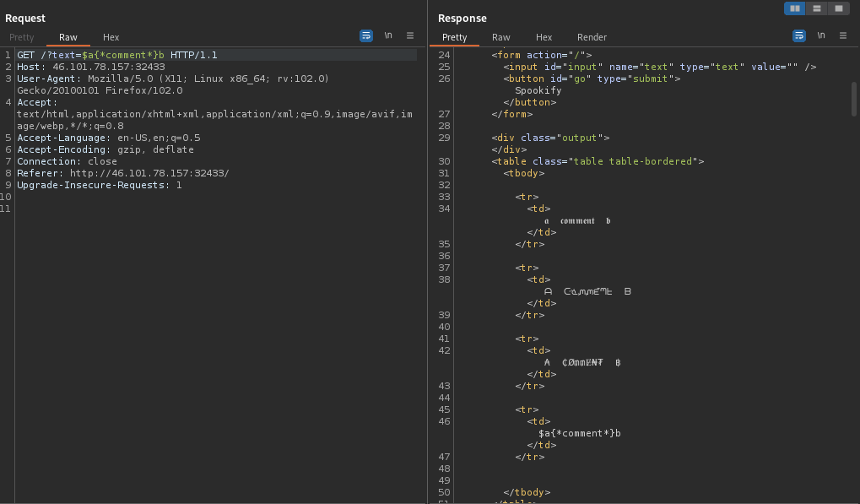Click the Accept-Language header line
The width and height of the screenshot is (860, 504).
pos(109,138)
